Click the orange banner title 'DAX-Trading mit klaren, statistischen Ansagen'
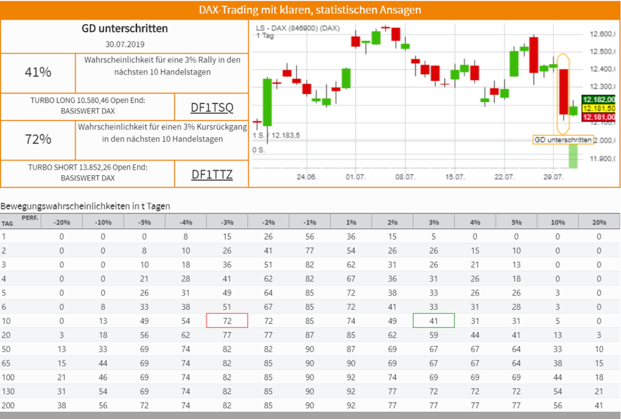621x419 pixels. [310, 10]
